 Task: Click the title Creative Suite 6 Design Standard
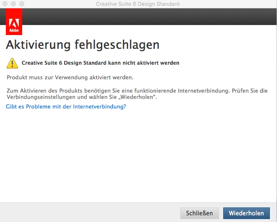138,4
